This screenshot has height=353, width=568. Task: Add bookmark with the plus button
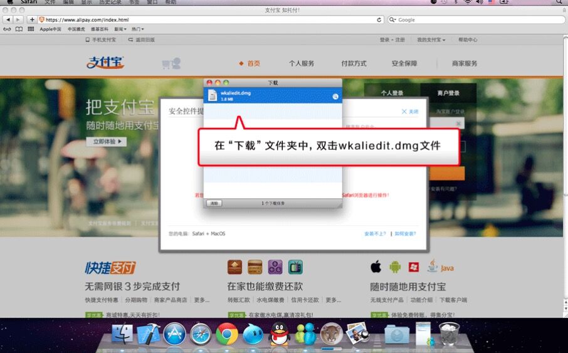click(32, 19)
